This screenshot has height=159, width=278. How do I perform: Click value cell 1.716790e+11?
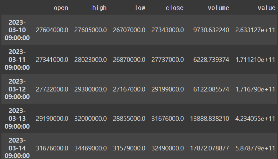point(255,89)
